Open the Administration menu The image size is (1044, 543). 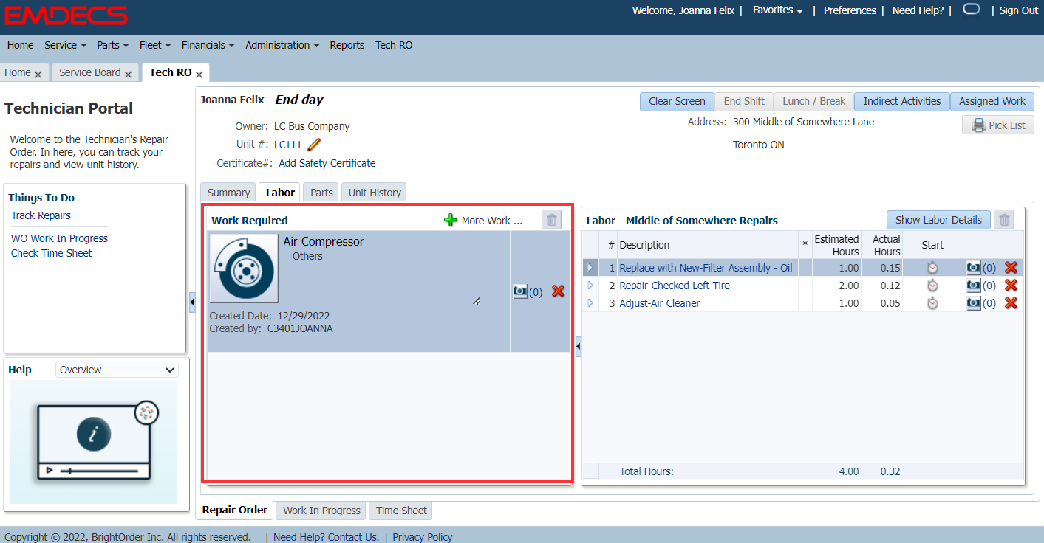tap(282, 45)
